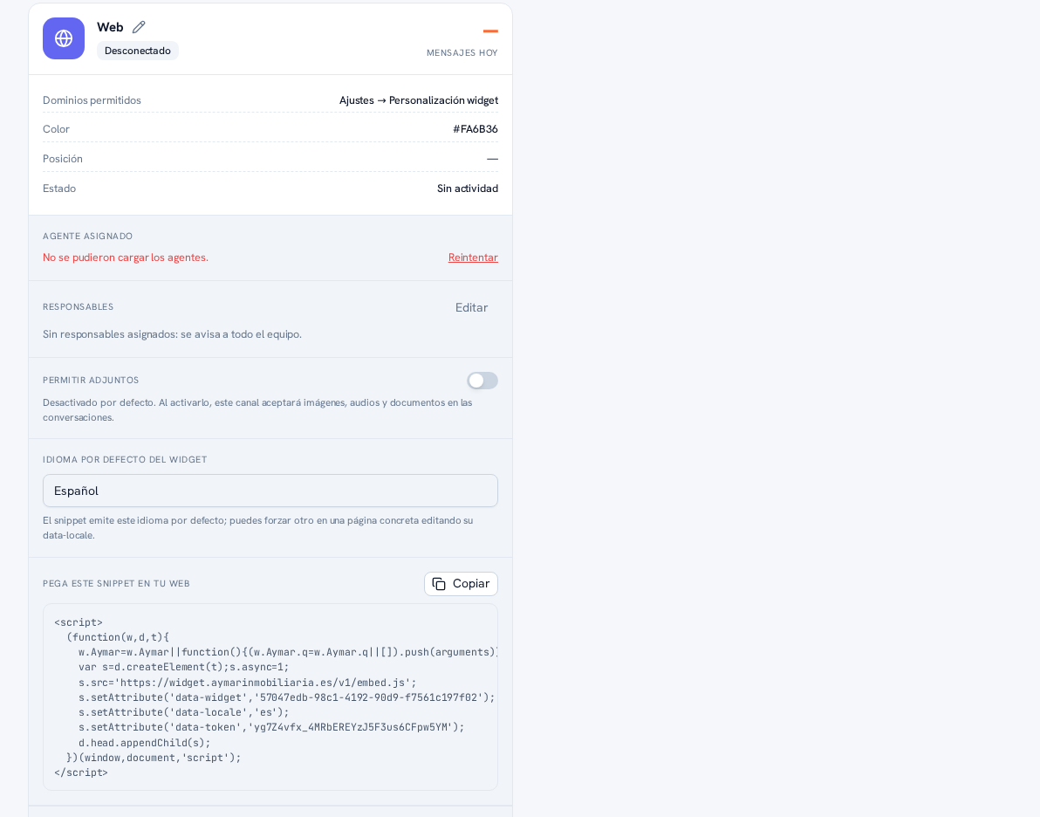Click the embed script code block

[270, 697]
